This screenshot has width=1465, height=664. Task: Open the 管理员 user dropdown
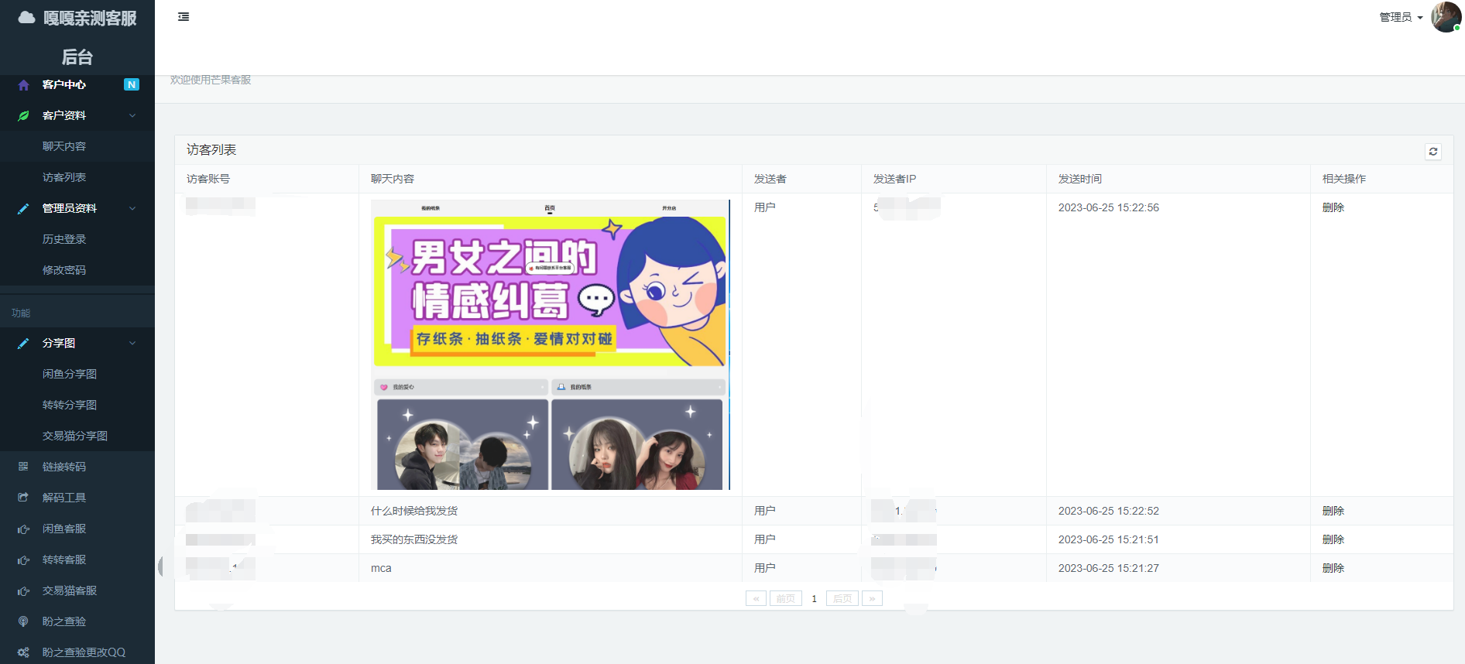point(1401,17)
